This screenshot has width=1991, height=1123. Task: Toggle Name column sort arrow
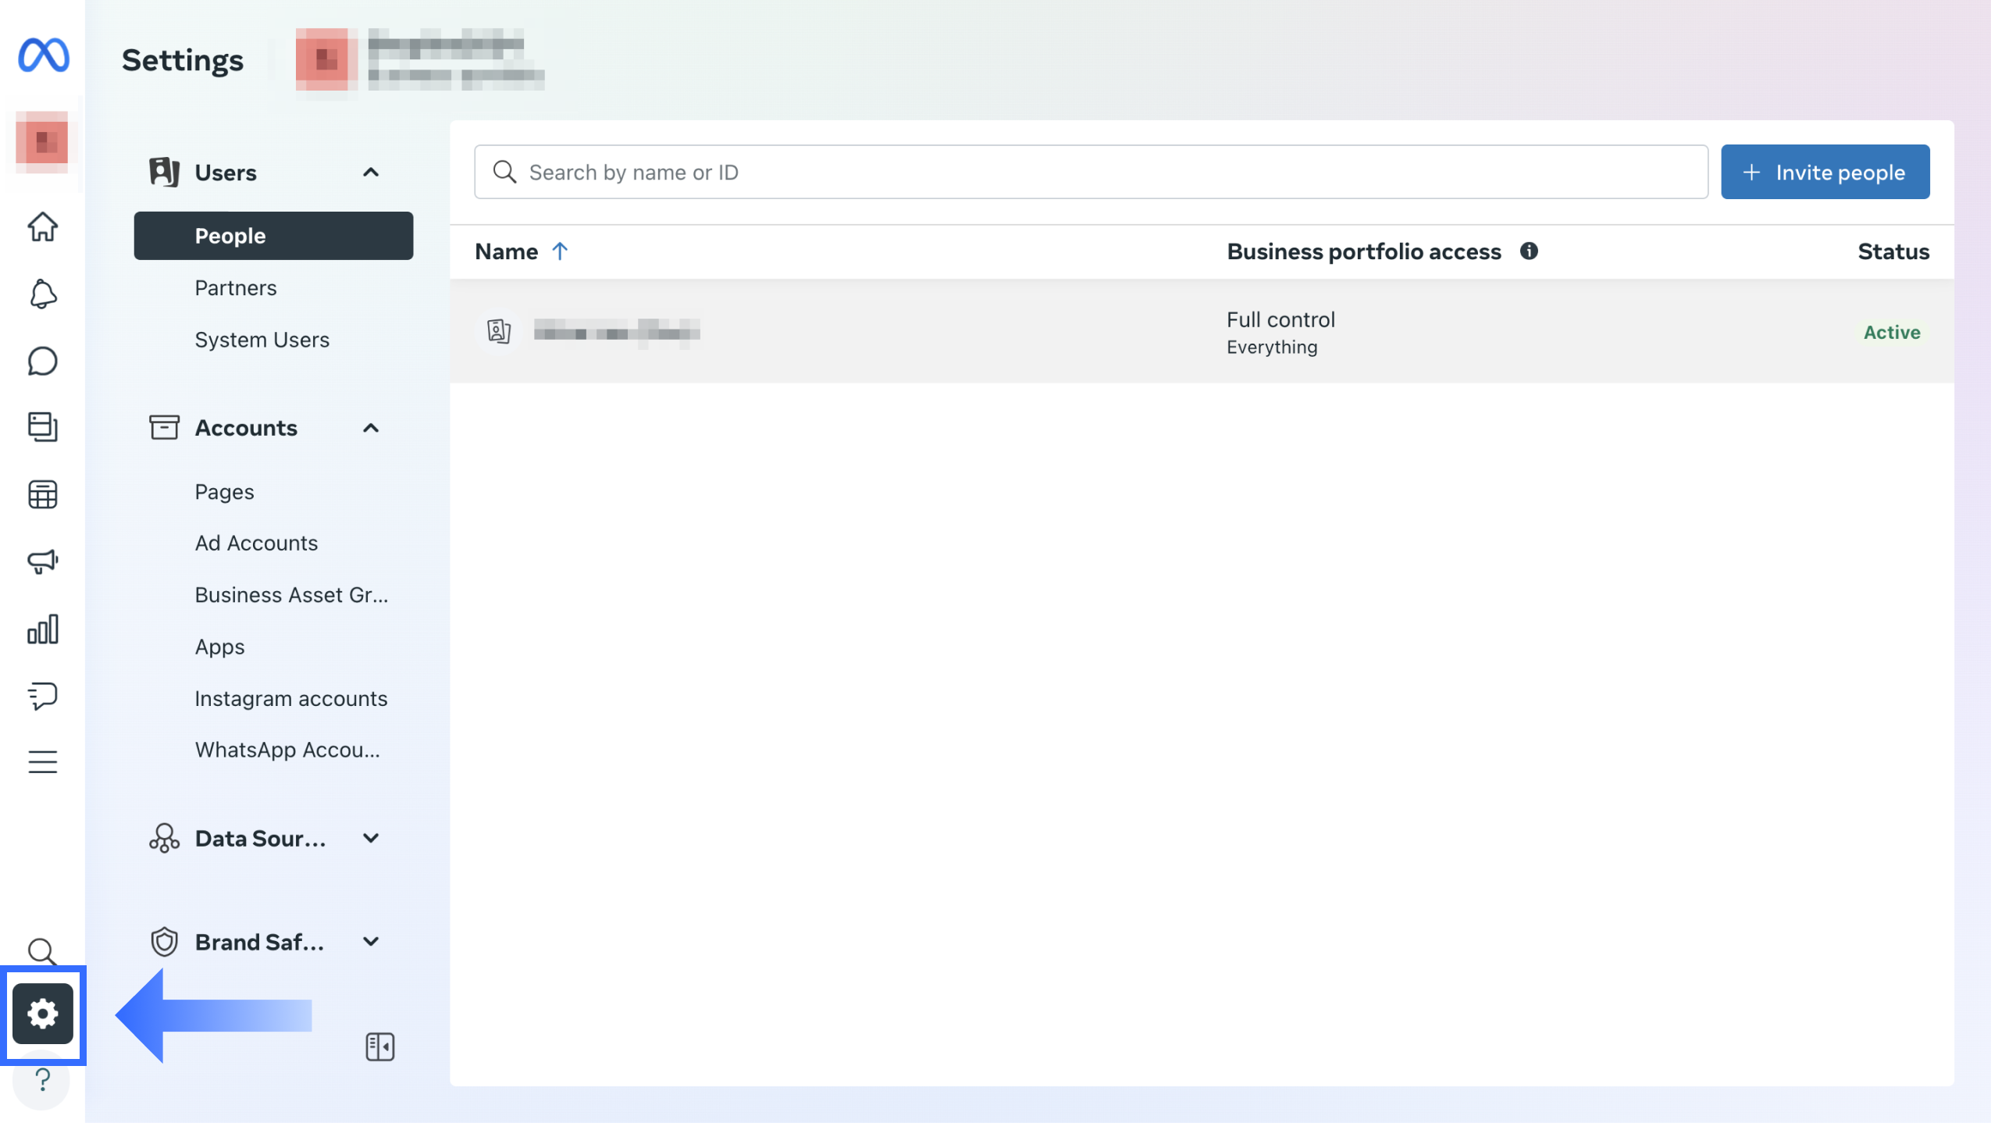click(560, 251)
